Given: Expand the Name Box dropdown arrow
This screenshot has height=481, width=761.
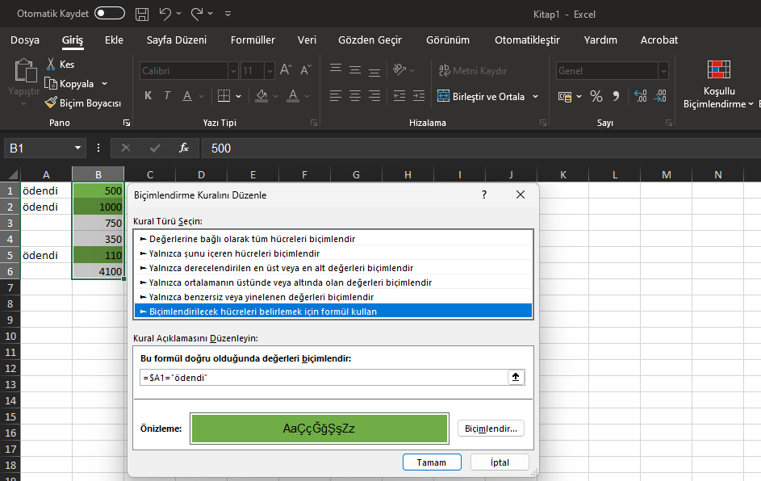Looking at the screenshot, I should click(x=78, y=148).
